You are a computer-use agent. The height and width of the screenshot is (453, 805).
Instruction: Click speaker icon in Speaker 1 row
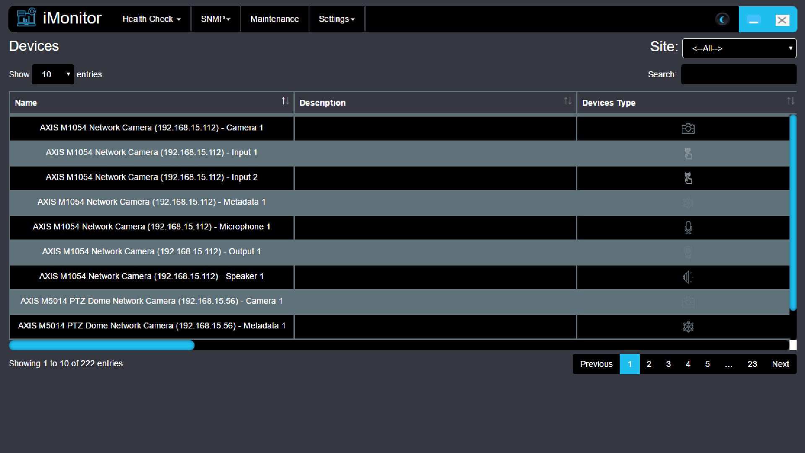click(x=688, y=277)
